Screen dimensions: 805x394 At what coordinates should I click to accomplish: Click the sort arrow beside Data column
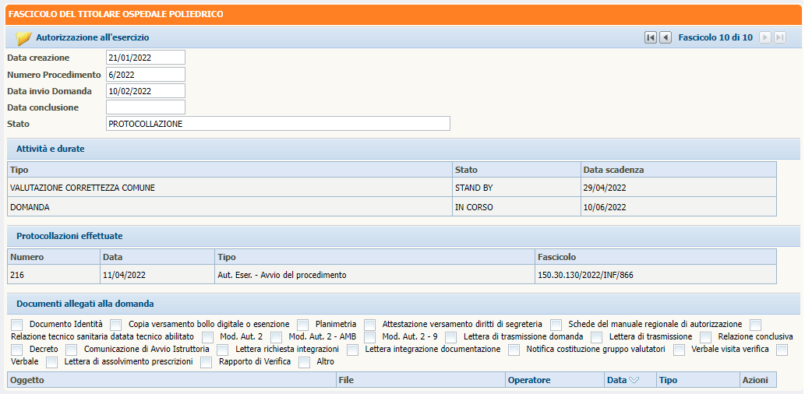click(x=634, y=380)
